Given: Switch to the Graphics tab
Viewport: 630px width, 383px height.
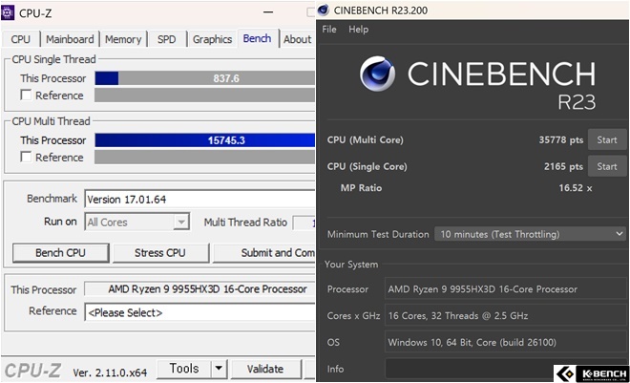Looking at the screenshot, I should [212, 39].
